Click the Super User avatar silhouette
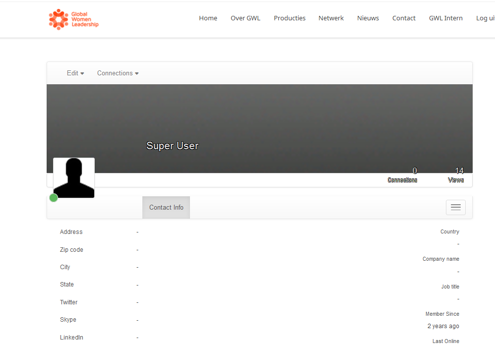 [x=74, y=177]
